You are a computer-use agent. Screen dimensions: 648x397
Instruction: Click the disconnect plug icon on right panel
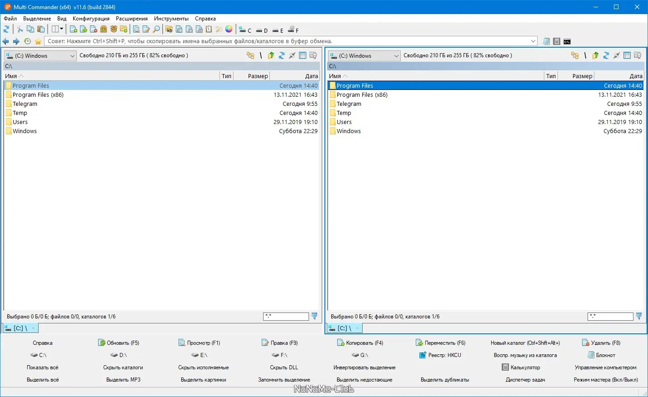pos(617,55)
